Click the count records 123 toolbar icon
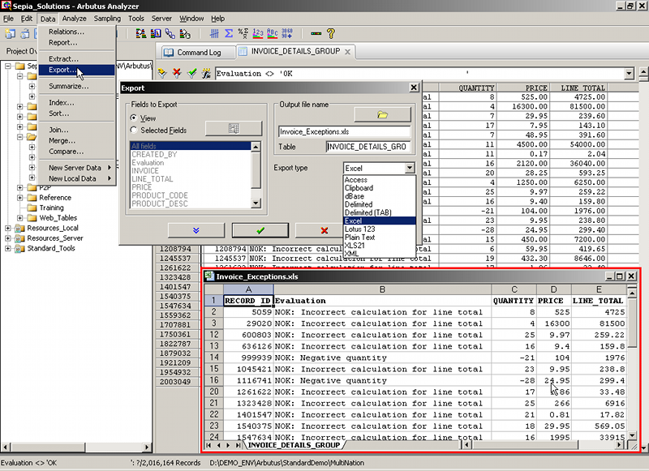Screen dimensions: 649x471 (x=256, y=34)
